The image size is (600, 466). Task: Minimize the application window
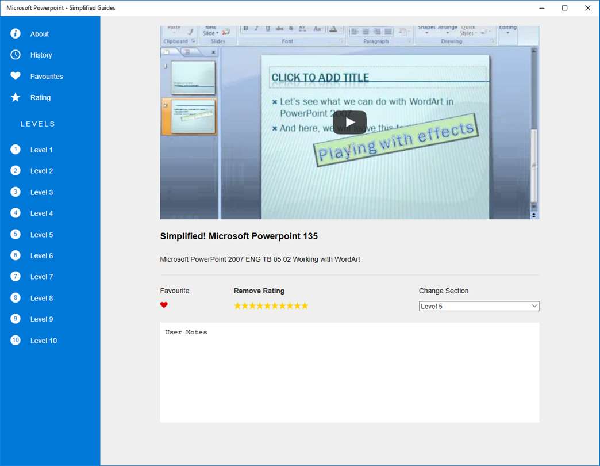[541, 8]
